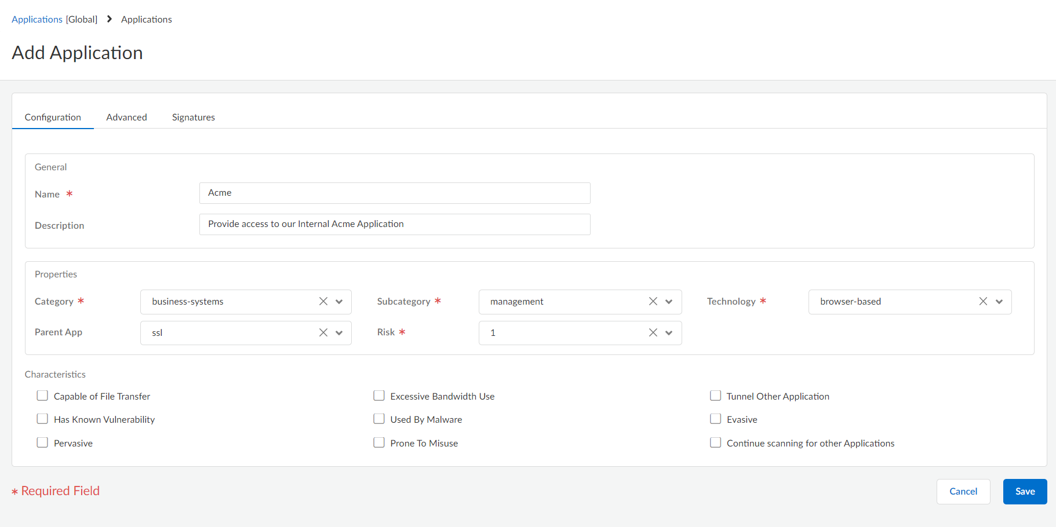Check Excessive Bandwidth Use
Screen dimensions: 1056x527
(x=379, y=395)
